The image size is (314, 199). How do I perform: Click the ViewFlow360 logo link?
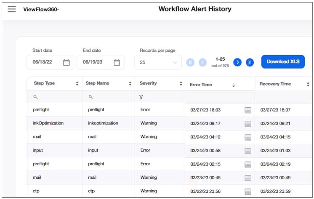(41, 9)
